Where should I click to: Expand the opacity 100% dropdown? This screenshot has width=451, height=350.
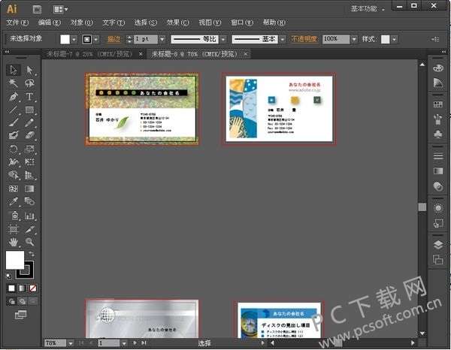click(x=354, y=39)
